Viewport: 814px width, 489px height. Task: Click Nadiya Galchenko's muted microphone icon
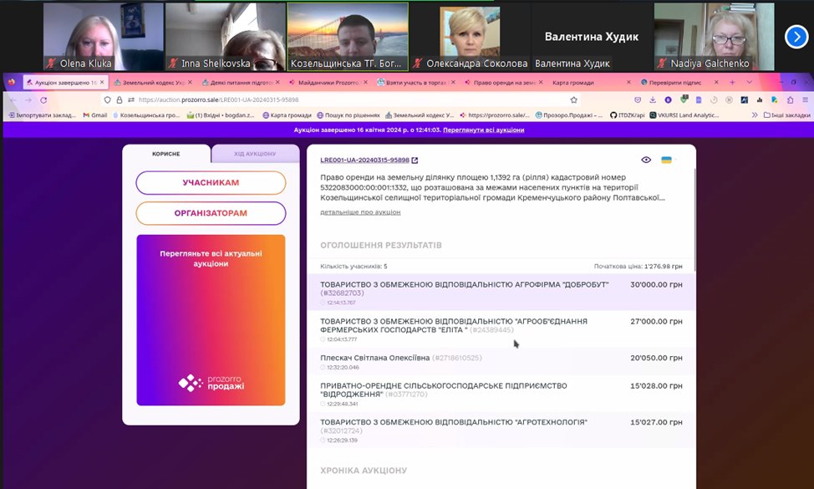pyautogui.click(x=661, y=64)
